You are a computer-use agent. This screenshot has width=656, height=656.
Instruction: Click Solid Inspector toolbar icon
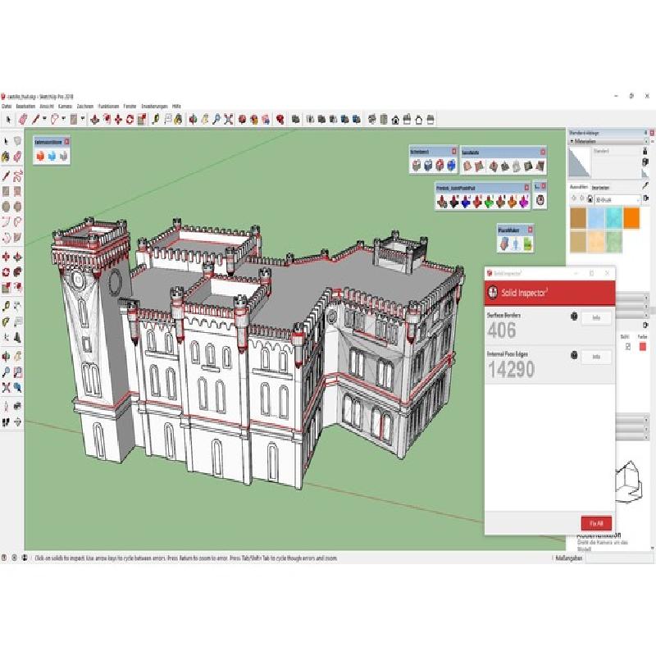coord(540,200)
